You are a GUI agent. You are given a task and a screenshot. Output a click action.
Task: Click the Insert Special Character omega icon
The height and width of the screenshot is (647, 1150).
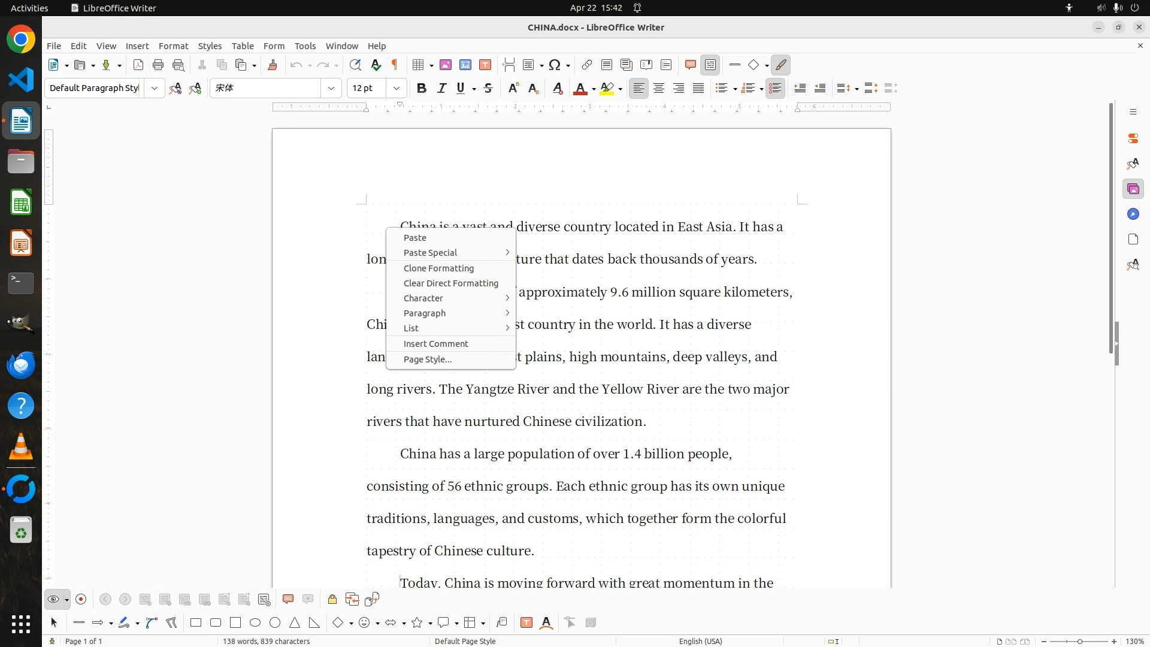pyautogui.click(x=555, y=65)
